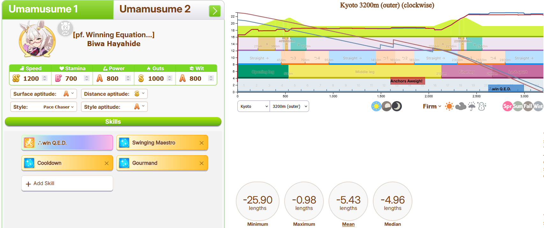
Task: Select cloudy weather icon
Action: tap(461, 106)
